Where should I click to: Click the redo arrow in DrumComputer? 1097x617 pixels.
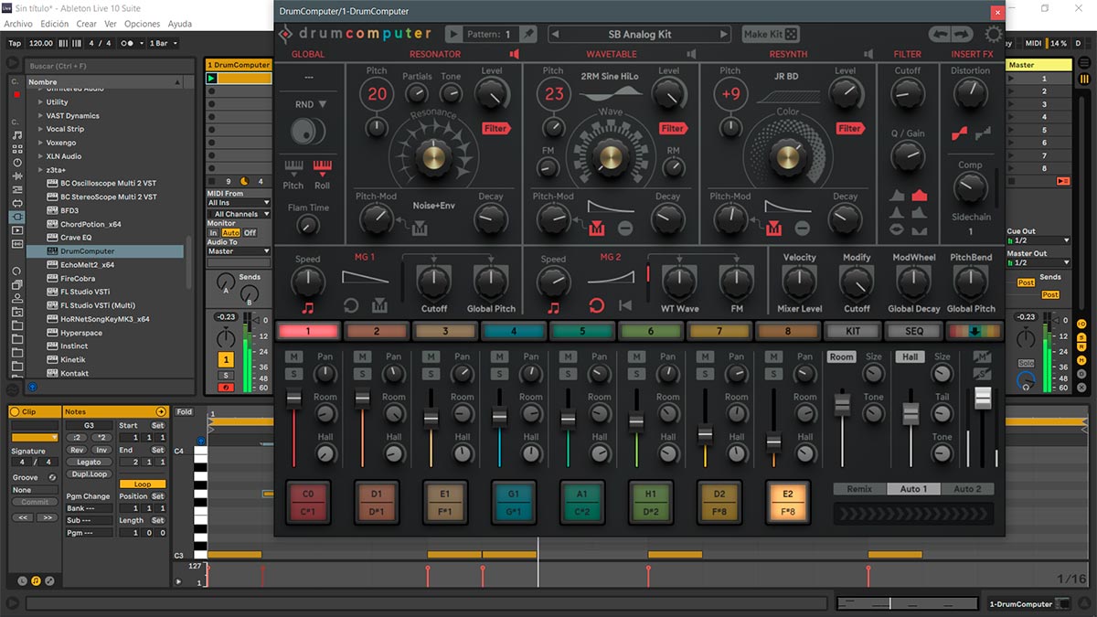(961, 34)
